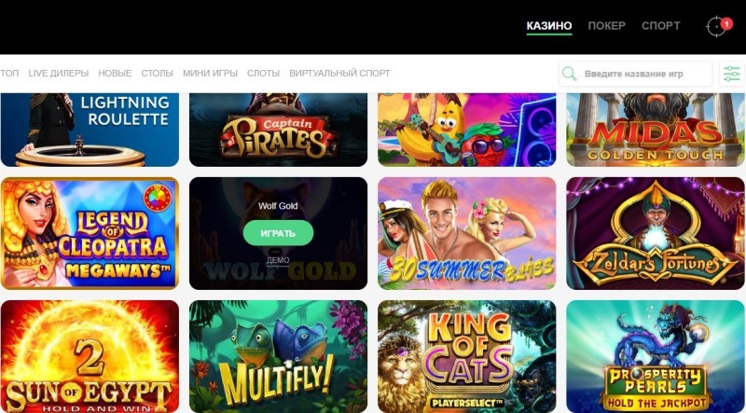Go to the СПОРТ section
746x413 pixels.
[661, 26]
